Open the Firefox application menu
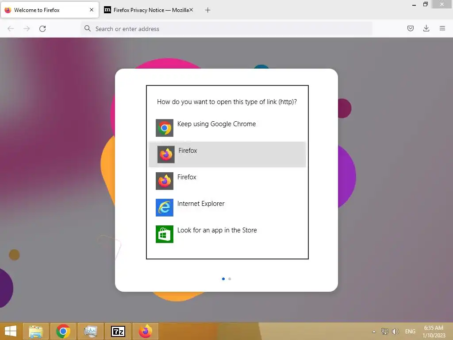This screenshot has height=340, width=453. click(x=442, y=28)
